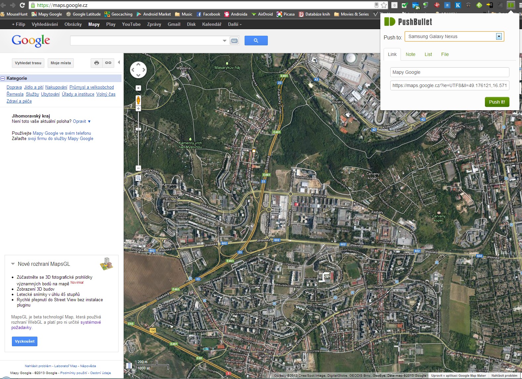Collapse the Nové rozhraní MapsGL box

[13, 264]
